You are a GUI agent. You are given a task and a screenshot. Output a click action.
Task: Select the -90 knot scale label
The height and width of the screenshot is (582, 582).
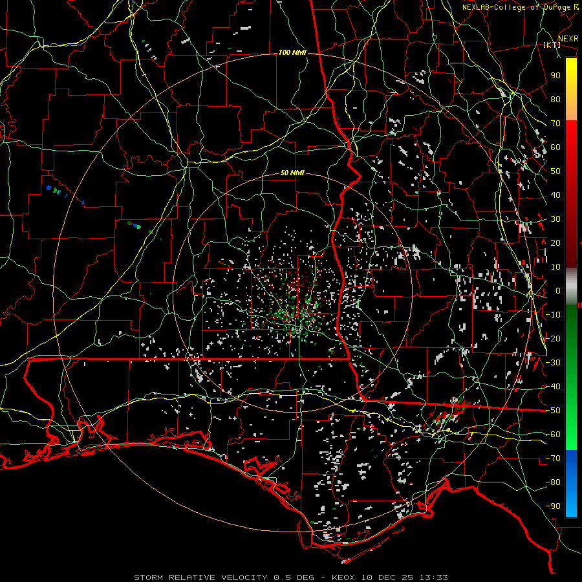553,506
